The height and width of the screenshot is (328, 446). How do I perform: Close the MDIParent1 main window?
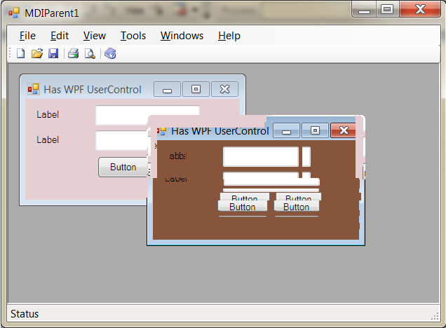(x=420, y=9)
